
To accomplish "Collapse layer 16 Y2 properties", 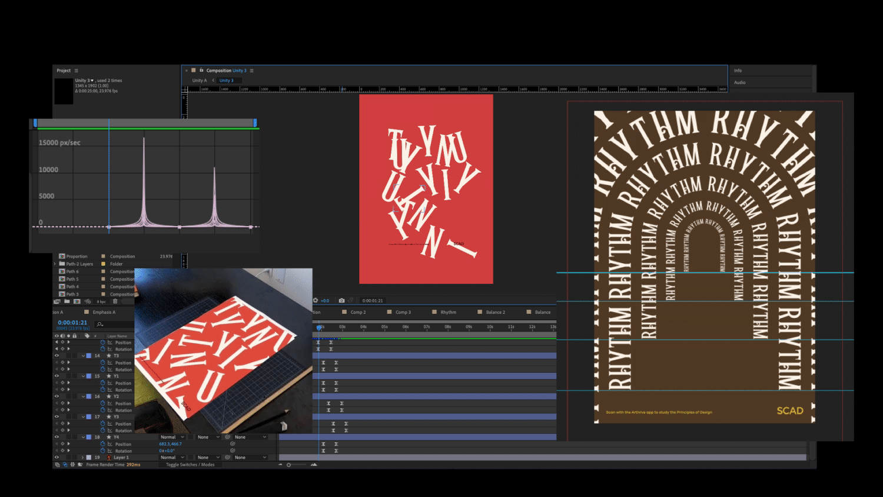I will [83, 396].
